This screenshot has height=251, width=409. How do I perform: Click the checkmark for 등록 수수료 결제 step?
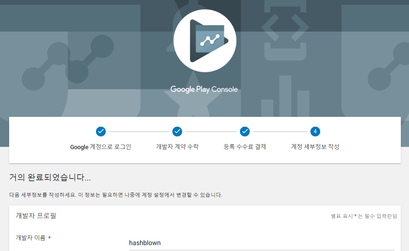click(x=245, y=132)
